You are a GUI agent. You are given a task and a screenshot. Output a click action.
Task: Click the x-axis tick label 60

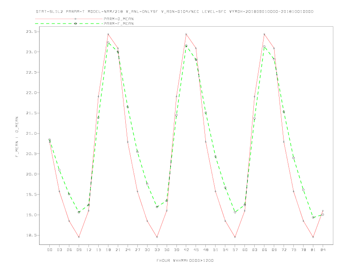(x=245, y=250)
